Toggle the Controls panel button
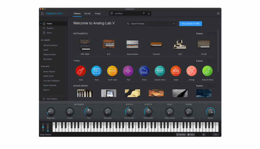Image resolution: width=260 pixels, height=149 pixels. (x=181, y=134)
